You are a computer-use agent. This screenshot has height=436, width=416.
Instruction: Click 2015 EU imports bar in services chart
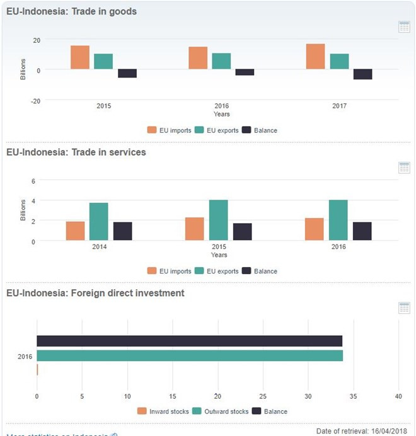point(195,229)
